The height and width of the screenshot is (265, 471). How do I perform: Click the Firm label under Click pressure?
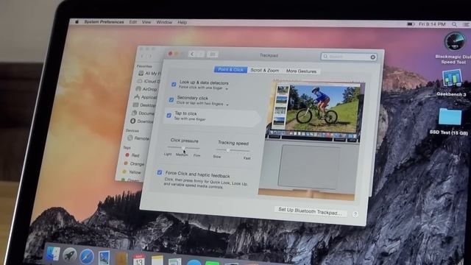coord(196,155)
